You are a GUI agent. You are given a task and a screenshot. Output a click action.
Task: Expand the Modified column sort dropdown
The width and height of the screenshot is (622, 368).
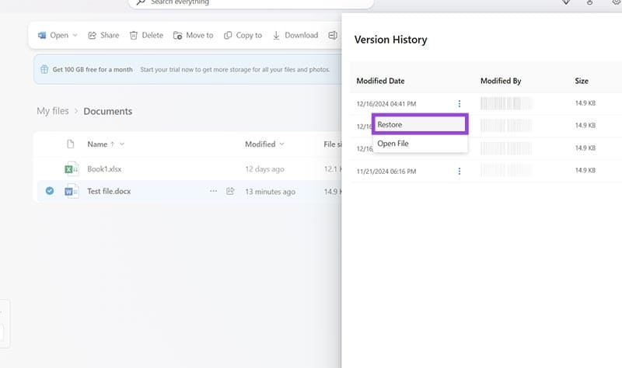click(281, 144)
